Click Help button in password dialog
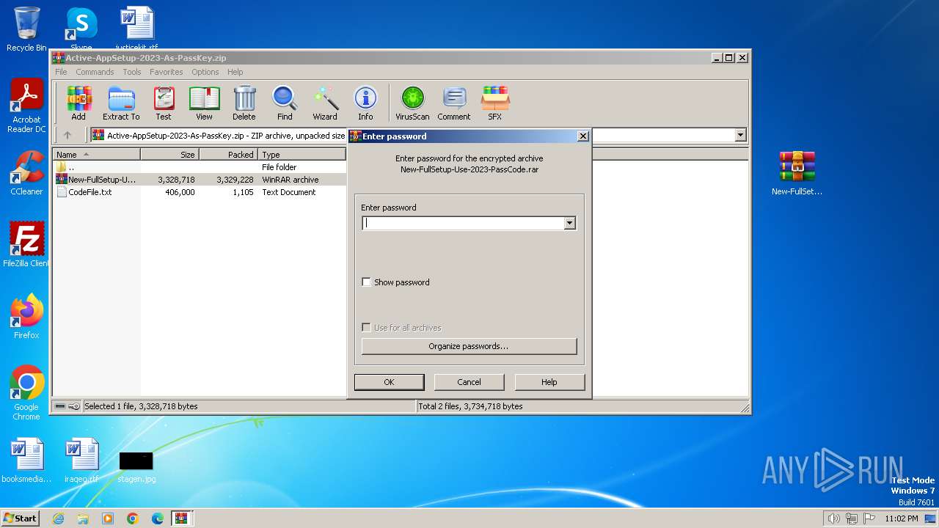This screenshot has height=528, width=939. (549, 382)
